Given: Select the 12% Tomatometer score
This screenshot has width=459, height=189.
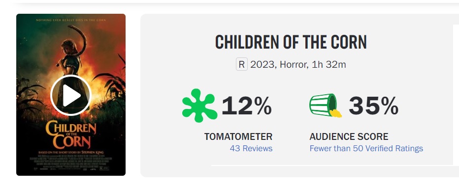Looking at the screenshot, I should [x=247, y=106].
